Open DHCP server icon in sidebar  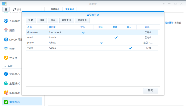tap(6, 39)
